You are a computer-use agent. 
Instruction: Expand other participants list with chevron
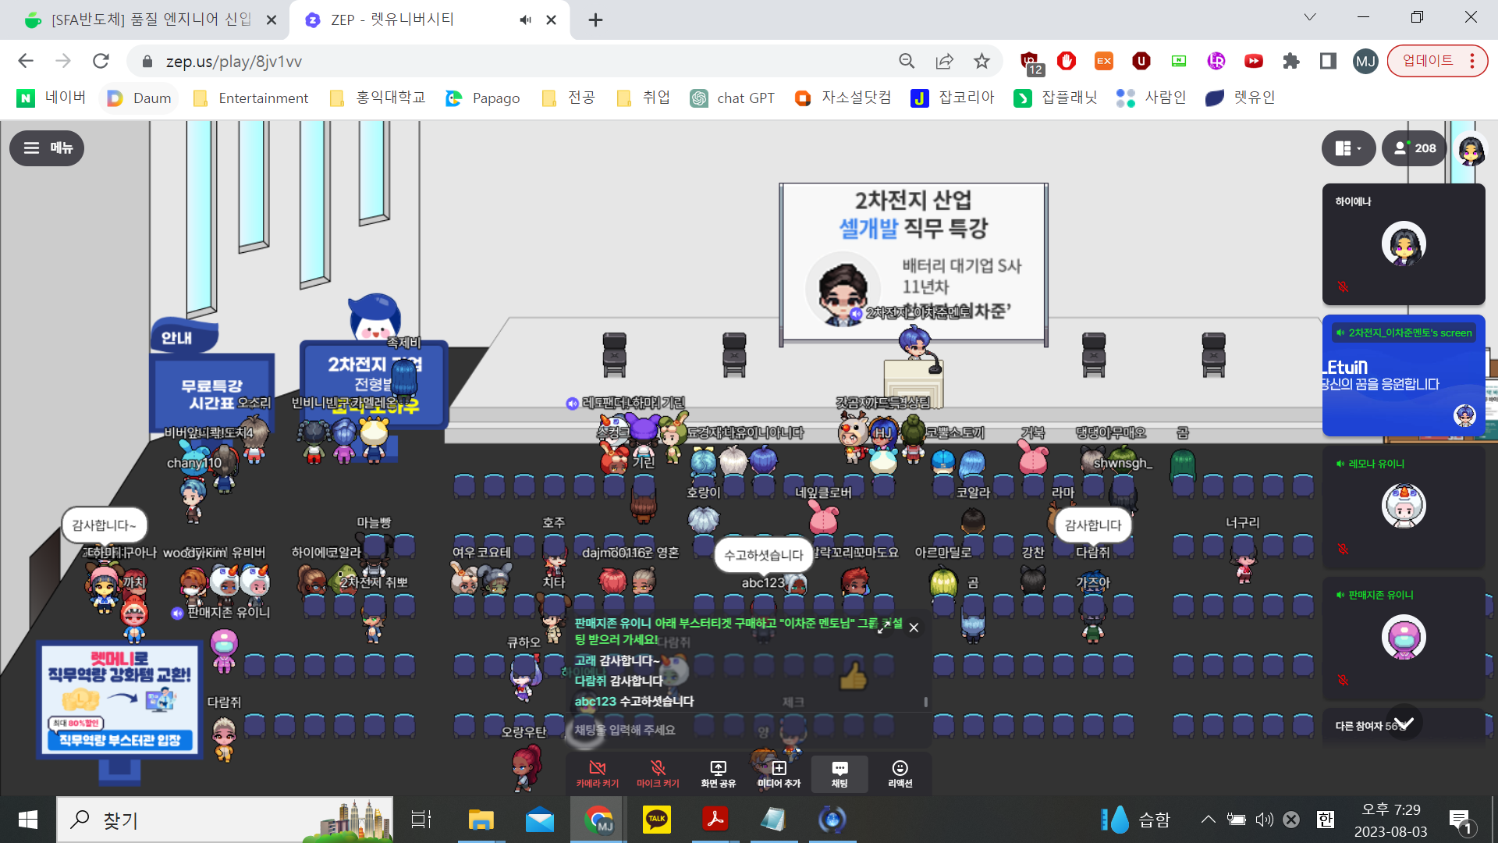point(1404,723)
